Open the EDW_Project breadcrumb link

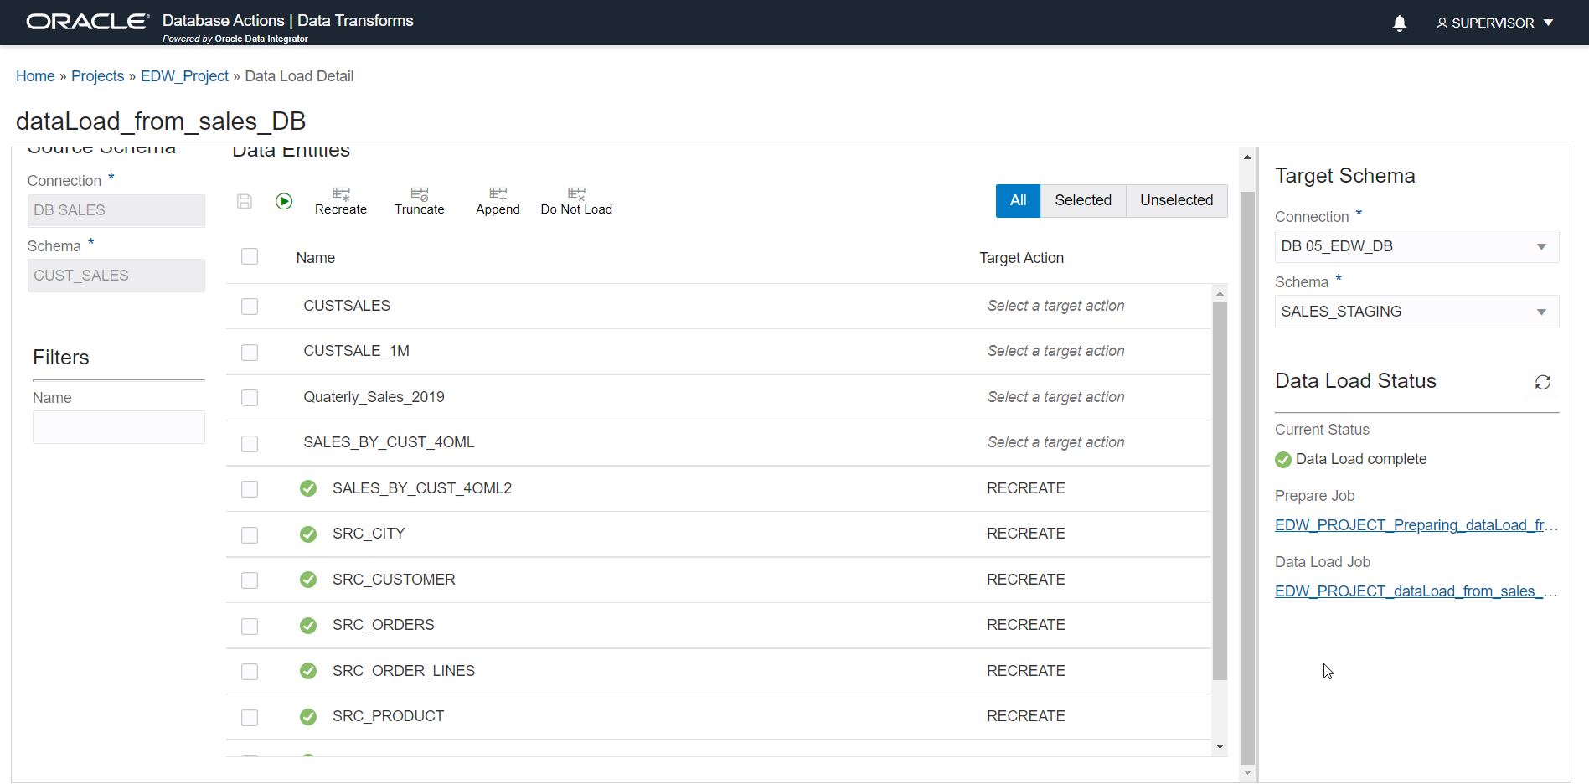[184, 76]
